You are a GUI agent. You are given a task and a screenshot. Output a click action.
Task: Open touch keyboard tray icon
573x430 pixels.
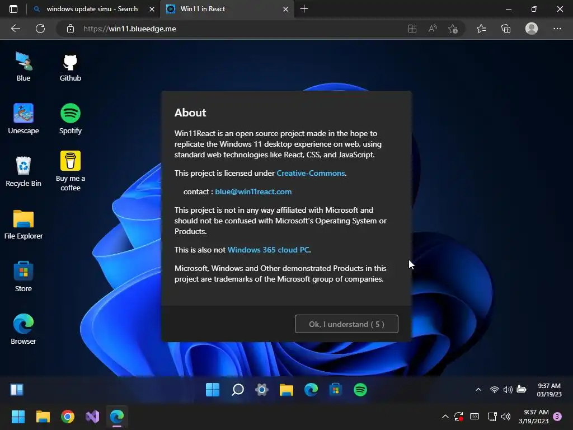(475, 417)
